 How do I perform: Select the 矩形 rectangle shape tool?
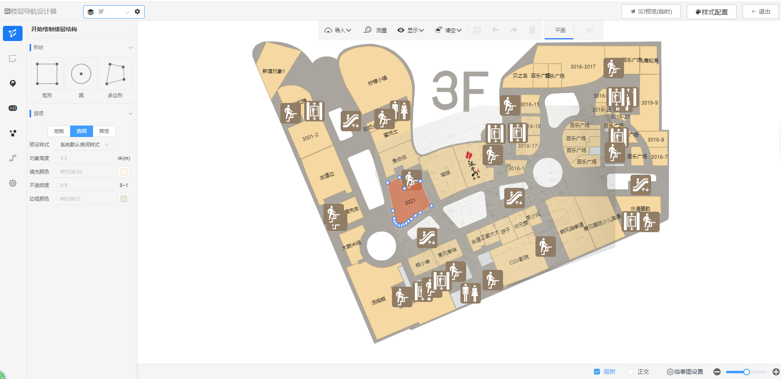[47, 74]
